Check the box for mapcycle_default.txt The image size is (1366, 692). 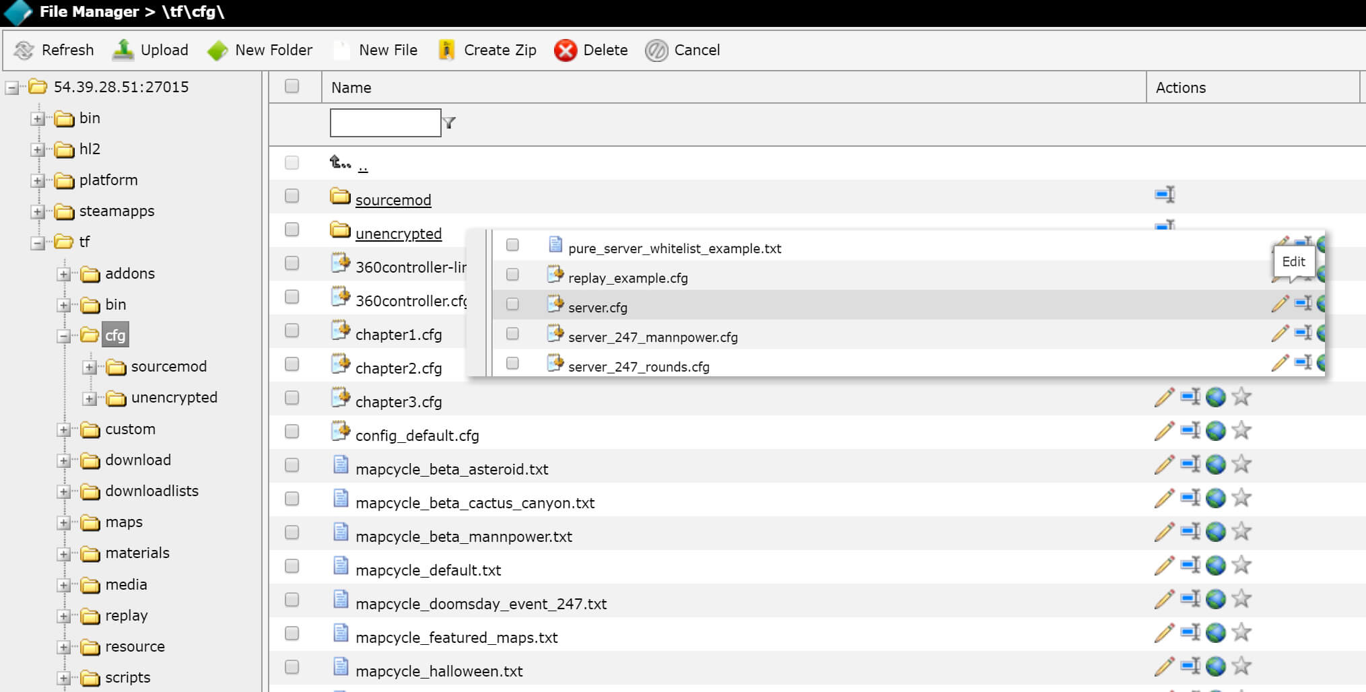[x=292, y=566]
